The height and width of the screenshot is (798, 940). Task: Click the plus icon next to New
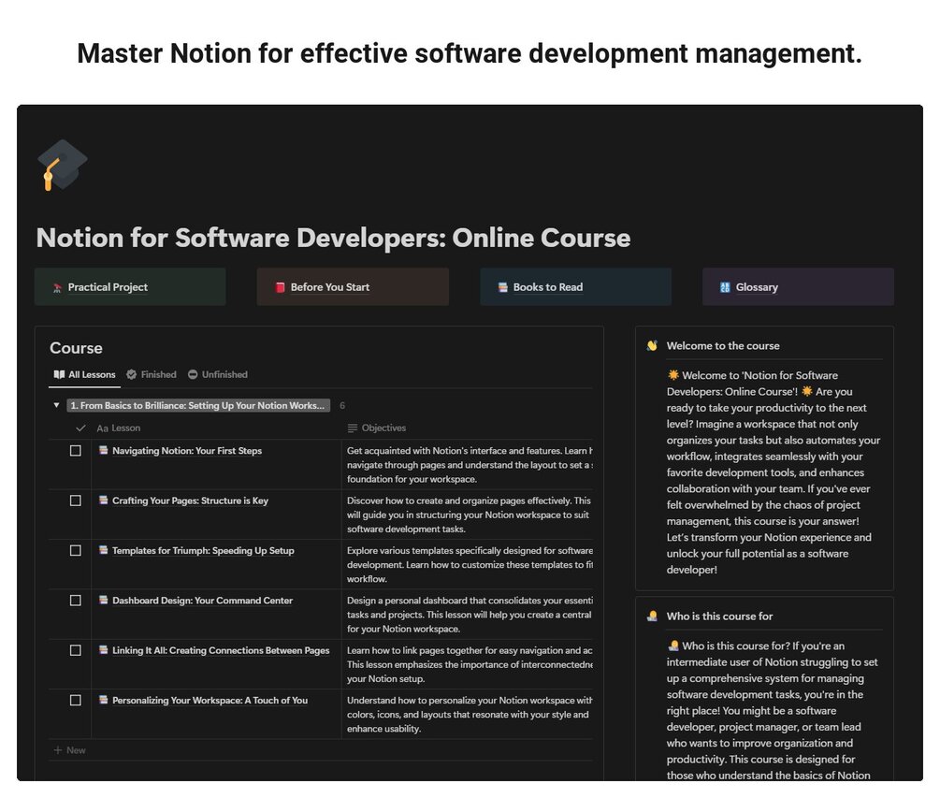[58, 750]
